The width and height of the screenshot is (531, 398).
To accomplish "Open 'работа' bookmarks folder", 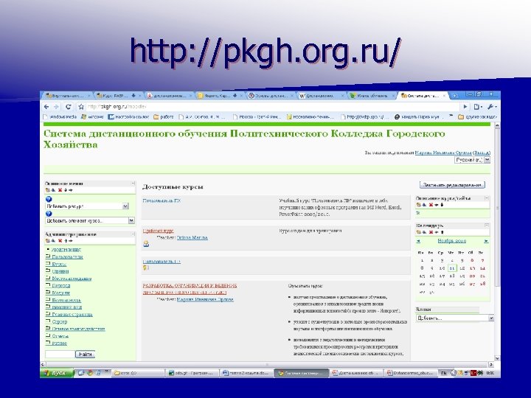I will click(x=163, y=116).
